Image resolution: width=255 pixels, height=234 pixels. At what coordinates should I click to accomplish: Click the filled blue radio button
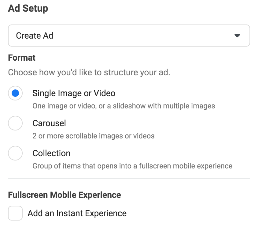[x=15, y=93]
